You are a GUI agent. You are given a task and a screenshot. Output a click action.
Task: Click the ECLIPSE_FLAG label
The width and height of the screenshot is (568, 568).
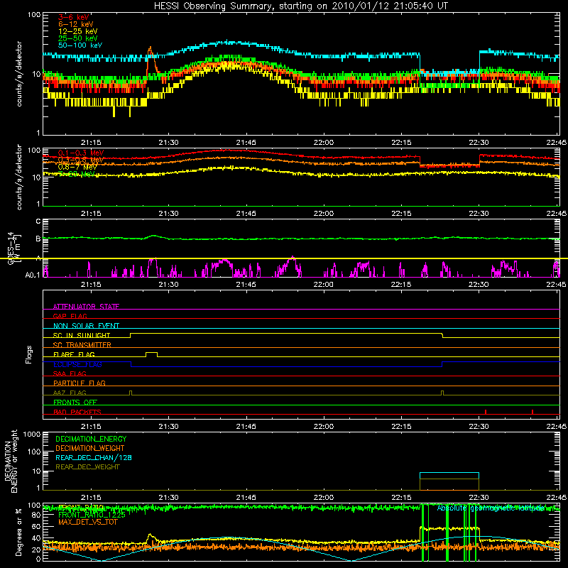pos(77,364)
